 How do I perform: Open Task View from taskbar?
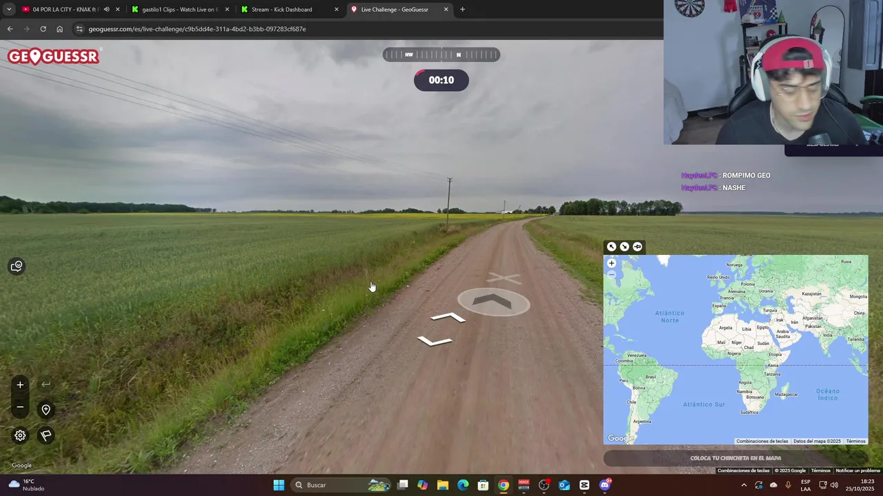[403, 485]
